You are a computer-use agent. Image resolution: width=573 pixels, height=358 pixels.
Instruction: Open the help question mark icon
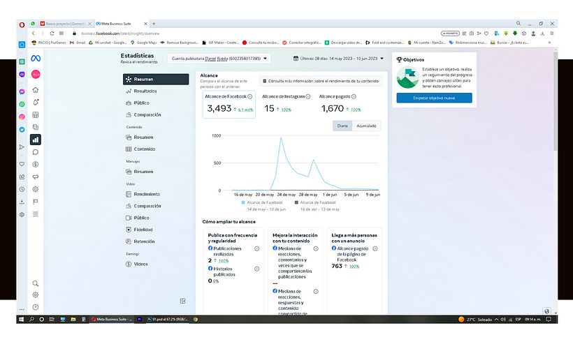pos(36,307)
